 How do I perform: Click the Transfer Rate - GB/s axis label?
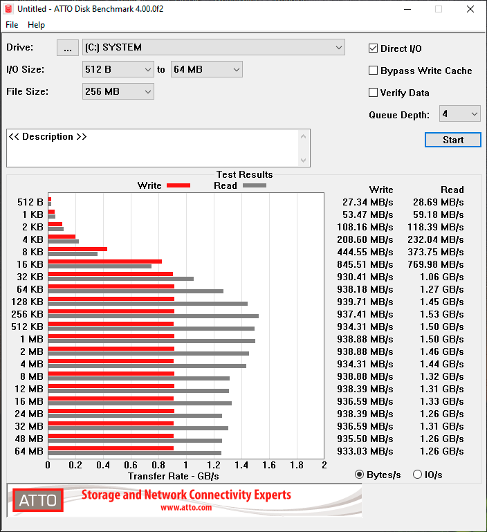[x=174, y=476]
